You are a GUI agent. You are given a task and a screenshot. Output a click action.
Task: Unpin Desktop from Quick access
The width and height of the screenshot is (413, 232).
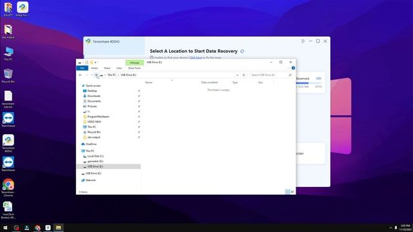coord(139,91)
